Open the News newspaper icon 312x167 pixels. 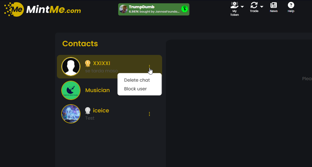coord(274,5)
